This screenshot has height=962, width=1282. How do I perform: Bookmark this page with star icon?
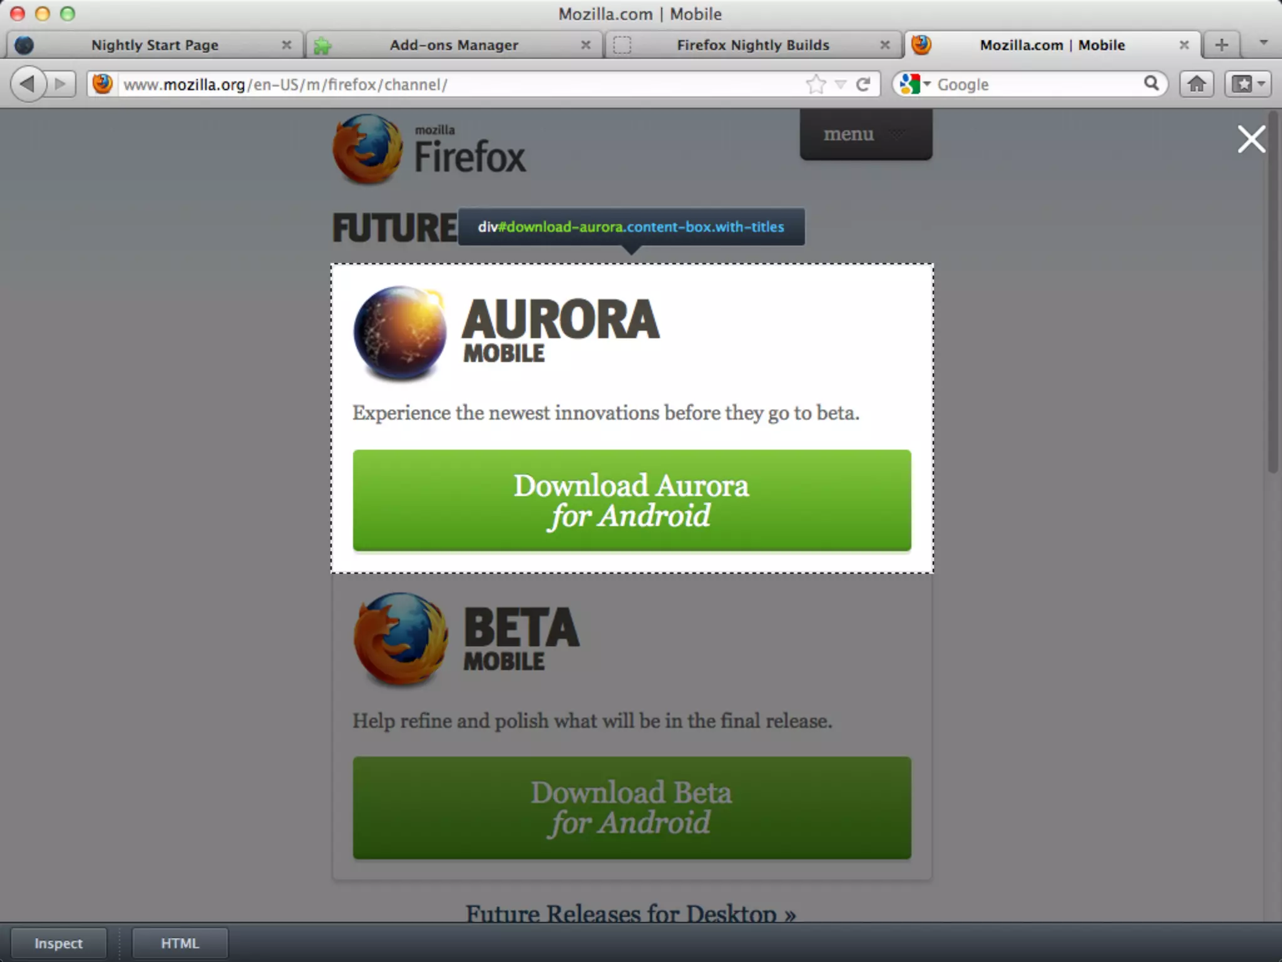pyautogui.click(x=816, y=84)
